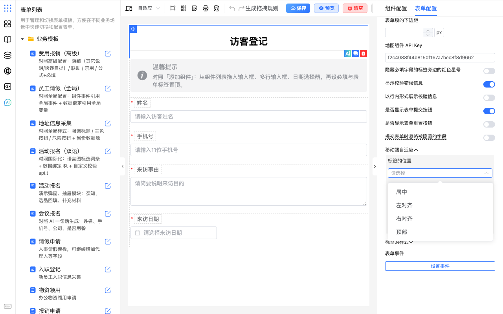Click the edit icon beside 会议报名

[108, 214]
